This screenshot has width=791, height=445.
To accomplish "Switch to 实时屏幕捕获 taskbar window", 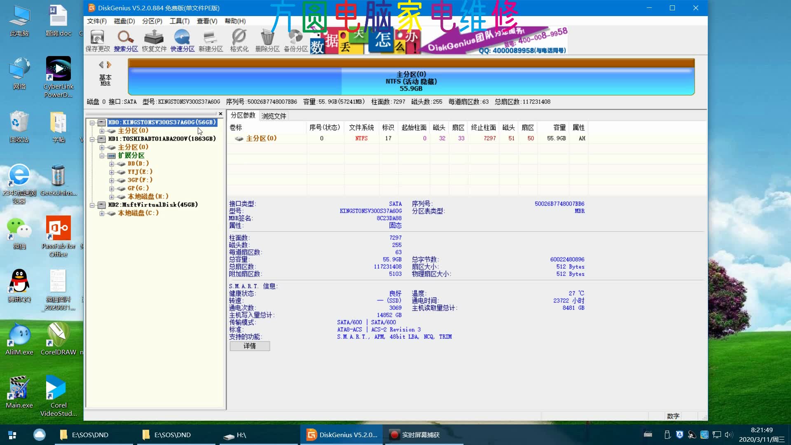I will click(x=424, y=435).
